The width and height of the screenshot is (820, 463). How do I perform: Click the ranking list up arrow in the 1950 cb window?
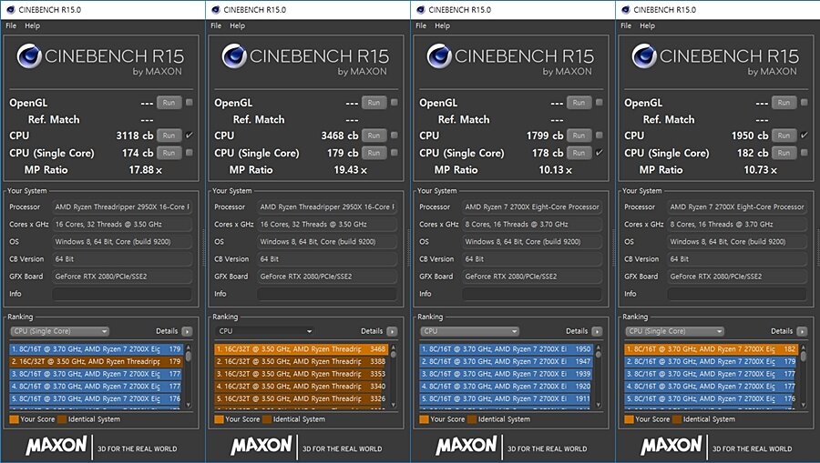coord(804,347)
